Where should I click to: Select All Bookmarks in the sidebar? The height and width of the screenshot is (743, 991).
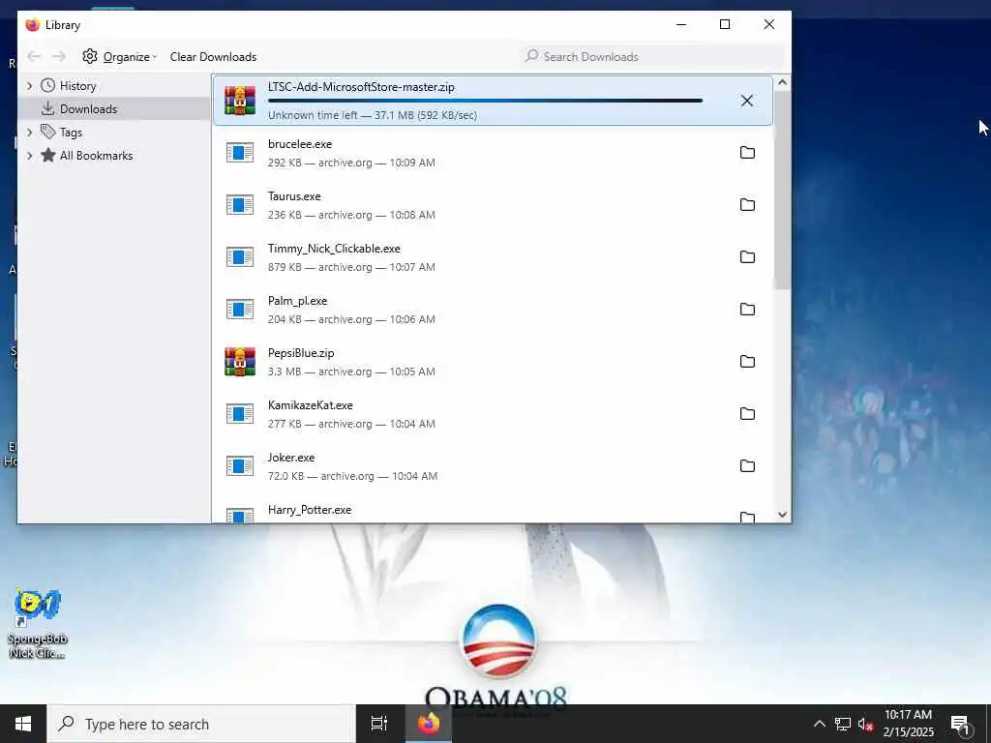click(96, 156)
